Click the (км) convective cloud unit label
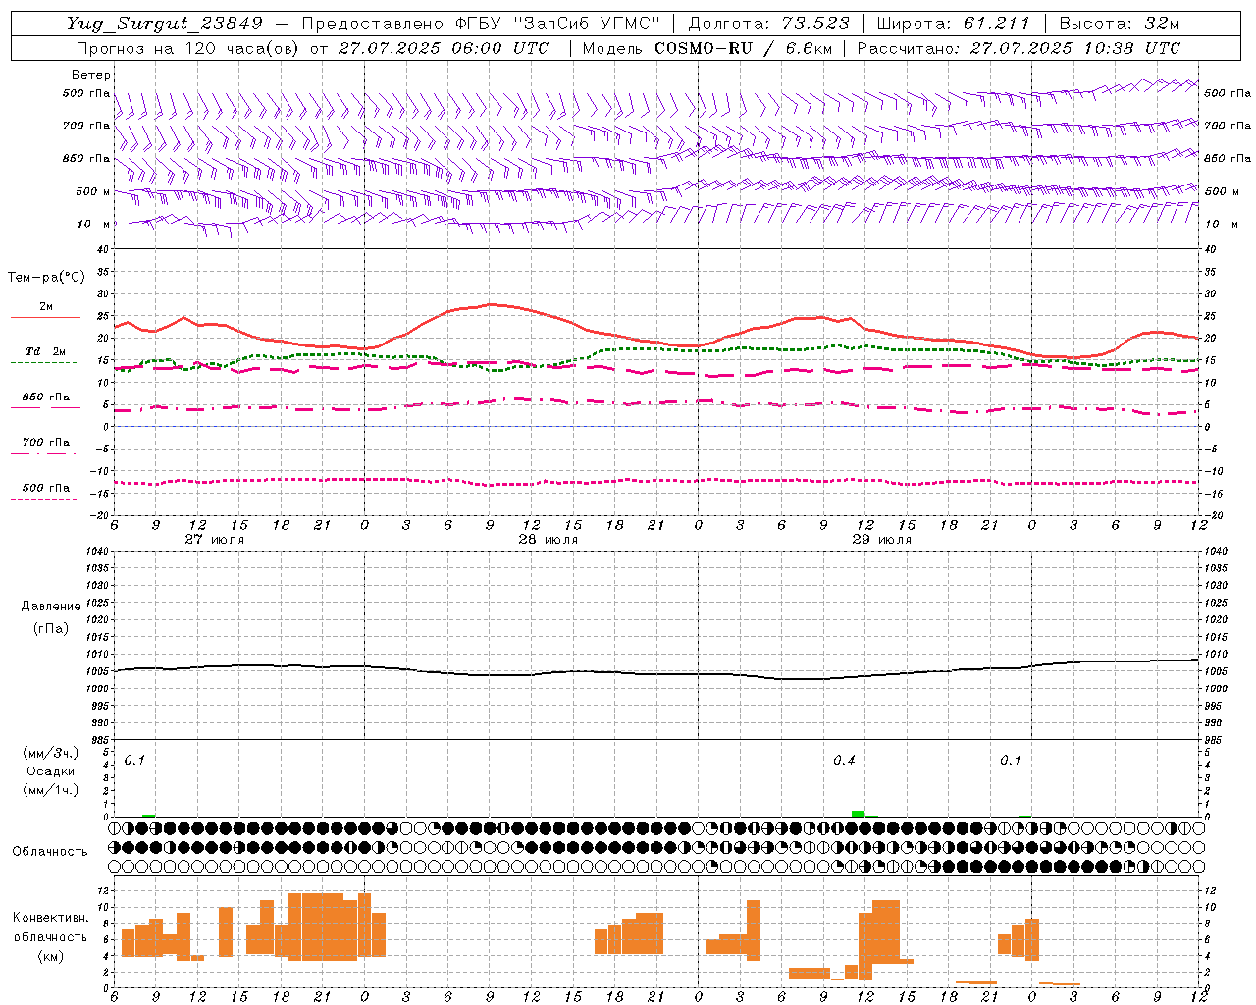 [x=51, y=956]
